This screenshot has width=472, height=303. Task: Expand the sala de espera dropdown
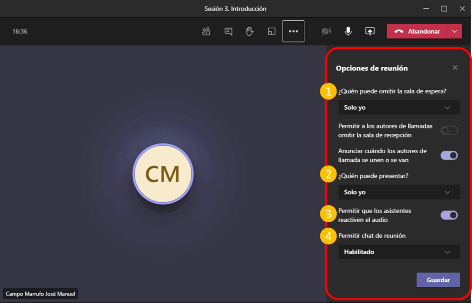point(399,107)
